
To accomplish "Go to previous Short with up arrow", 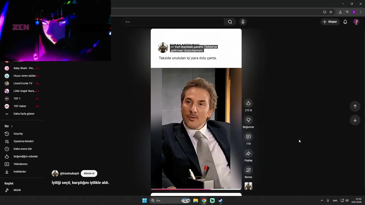I will 355,106.
